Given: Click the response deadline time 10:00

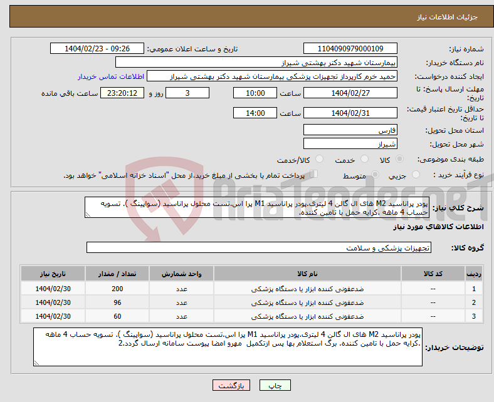Looking at the screenshot, I should [x=255, y=93].
